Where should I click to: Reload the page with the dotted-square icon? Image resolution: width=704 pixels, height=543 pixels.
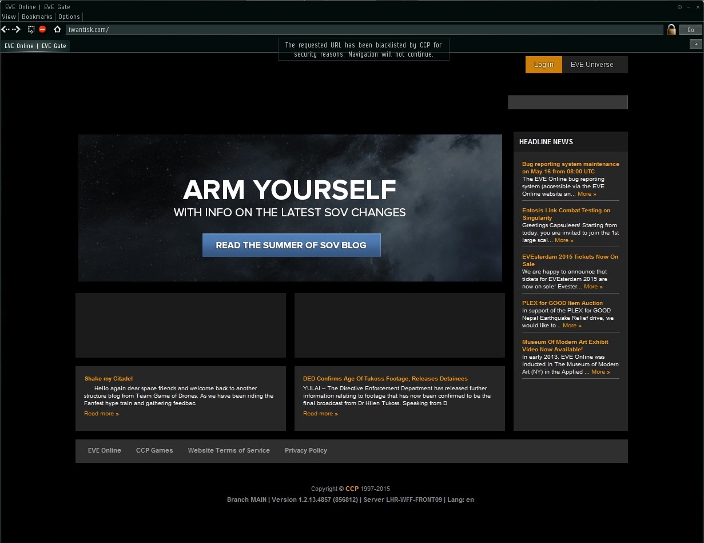[x=31, y=30]
